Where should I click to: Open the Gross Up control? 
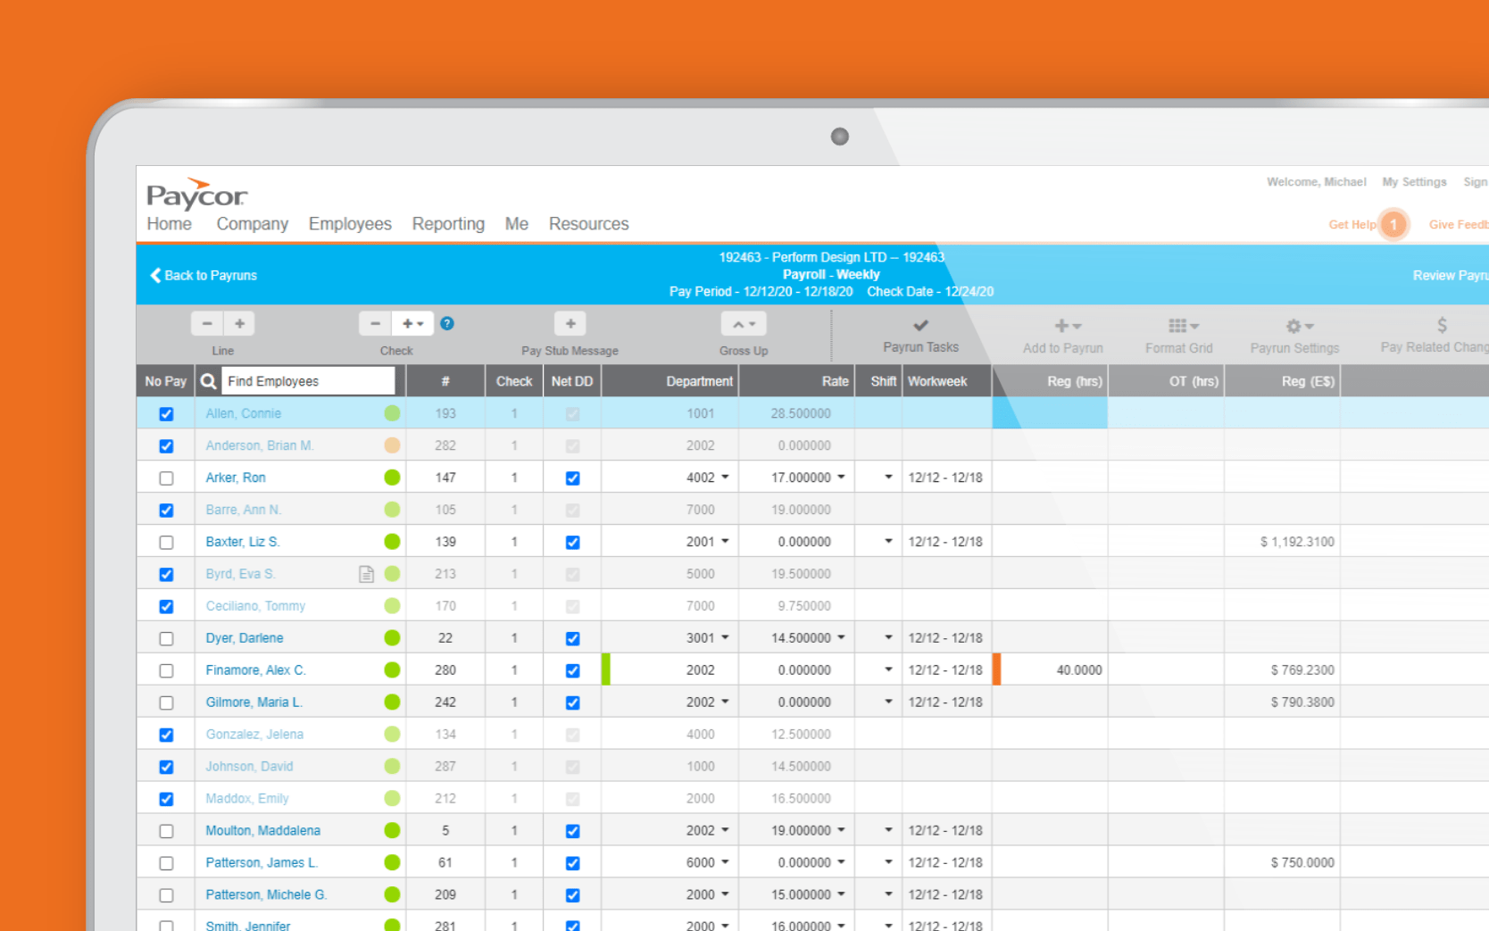point(744,324)
